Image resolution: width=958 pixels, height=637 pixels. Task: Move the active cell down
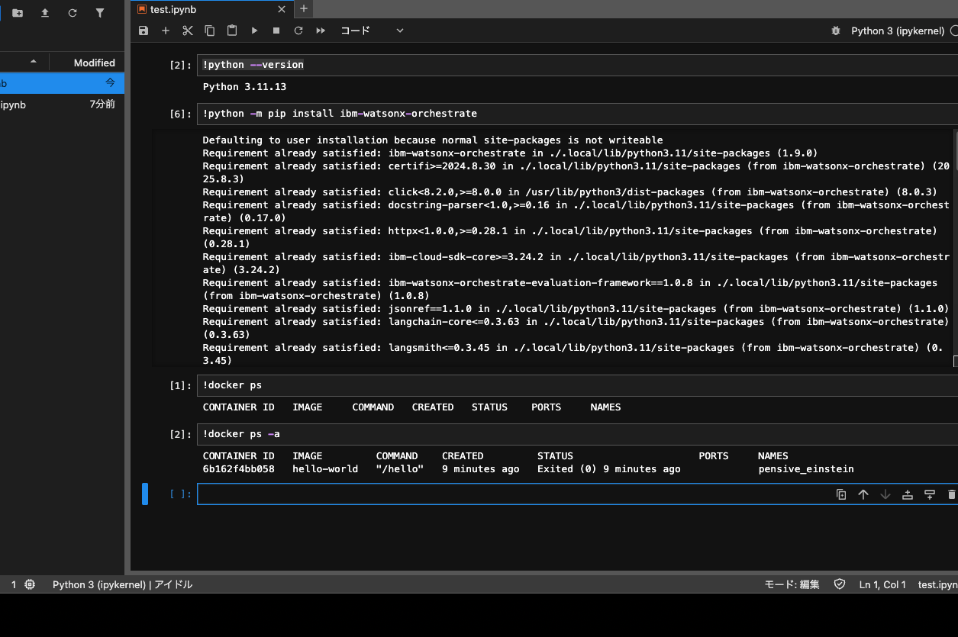(x=885, y=494)
